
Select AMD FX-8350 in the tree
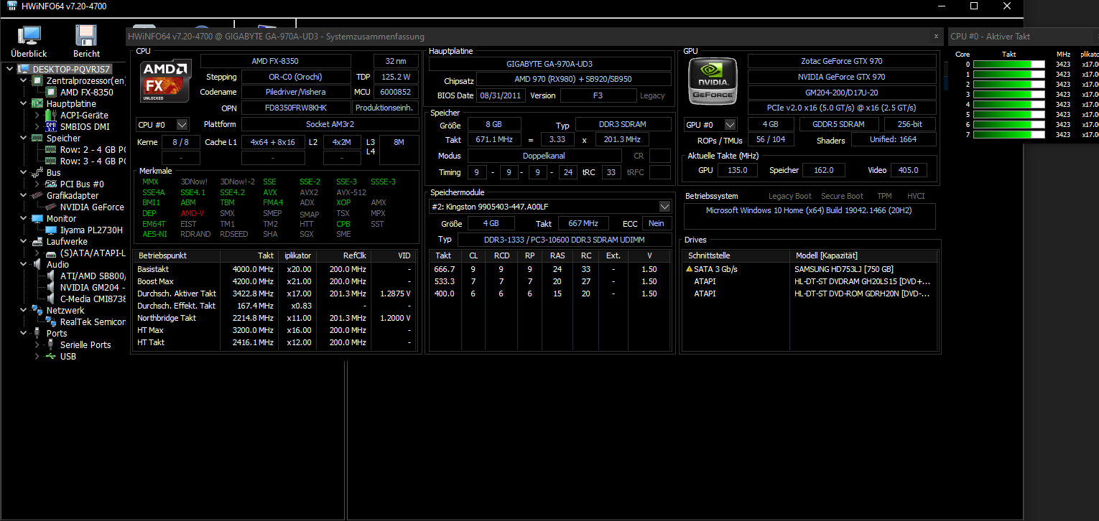click(x=86, y=92)
